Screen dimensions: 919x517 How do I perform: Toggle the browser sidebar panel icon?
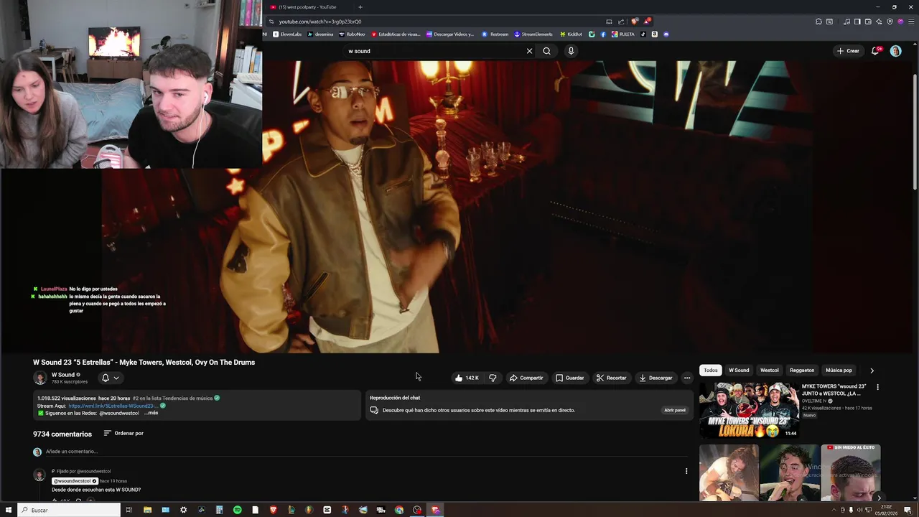pos(857,22)
